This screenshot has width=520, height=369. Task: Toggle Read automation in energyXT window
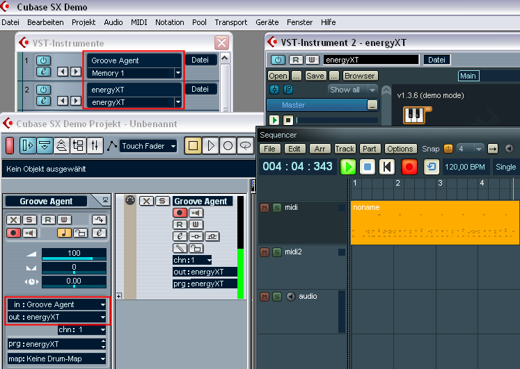point(296,60)
